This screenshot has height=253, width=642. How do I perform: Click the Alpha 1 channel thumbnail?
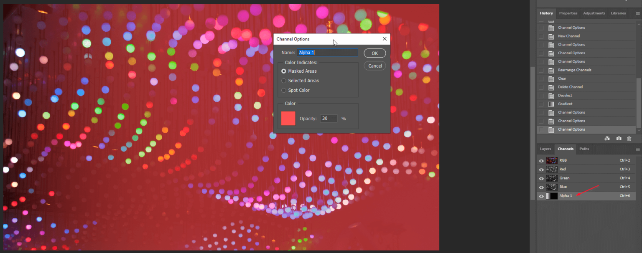(x=552, y=196)
